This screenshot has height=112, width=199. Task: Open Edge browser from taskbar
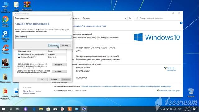(34, 109)
